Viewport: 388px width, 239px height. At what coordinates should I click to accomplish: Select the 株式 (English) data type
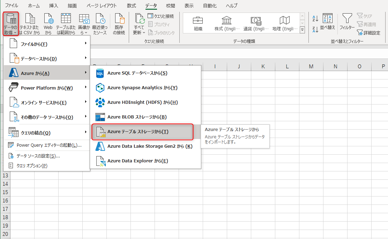coord(227,23)
